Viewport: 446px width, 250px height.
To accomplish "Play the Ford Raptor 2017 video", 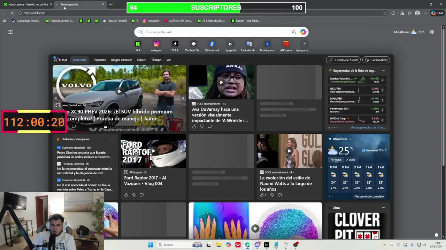I will pos(153,151).
